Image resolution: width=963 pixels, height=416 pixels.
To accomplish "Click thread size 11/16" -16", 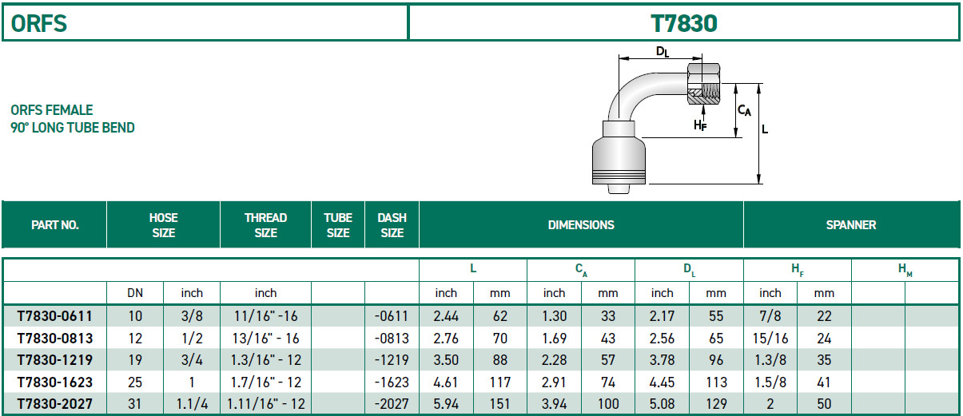I will pos(265,316).
